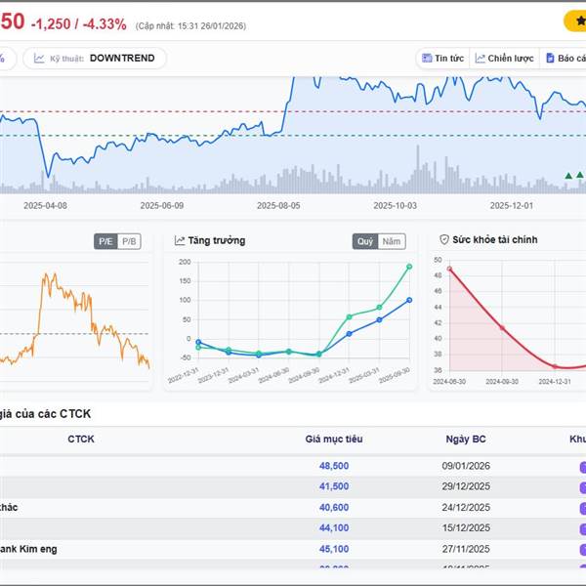Click the chart icon beside Kỹ thuật
The height and width of the screenshot is (586, 586).
pos(39,59)
